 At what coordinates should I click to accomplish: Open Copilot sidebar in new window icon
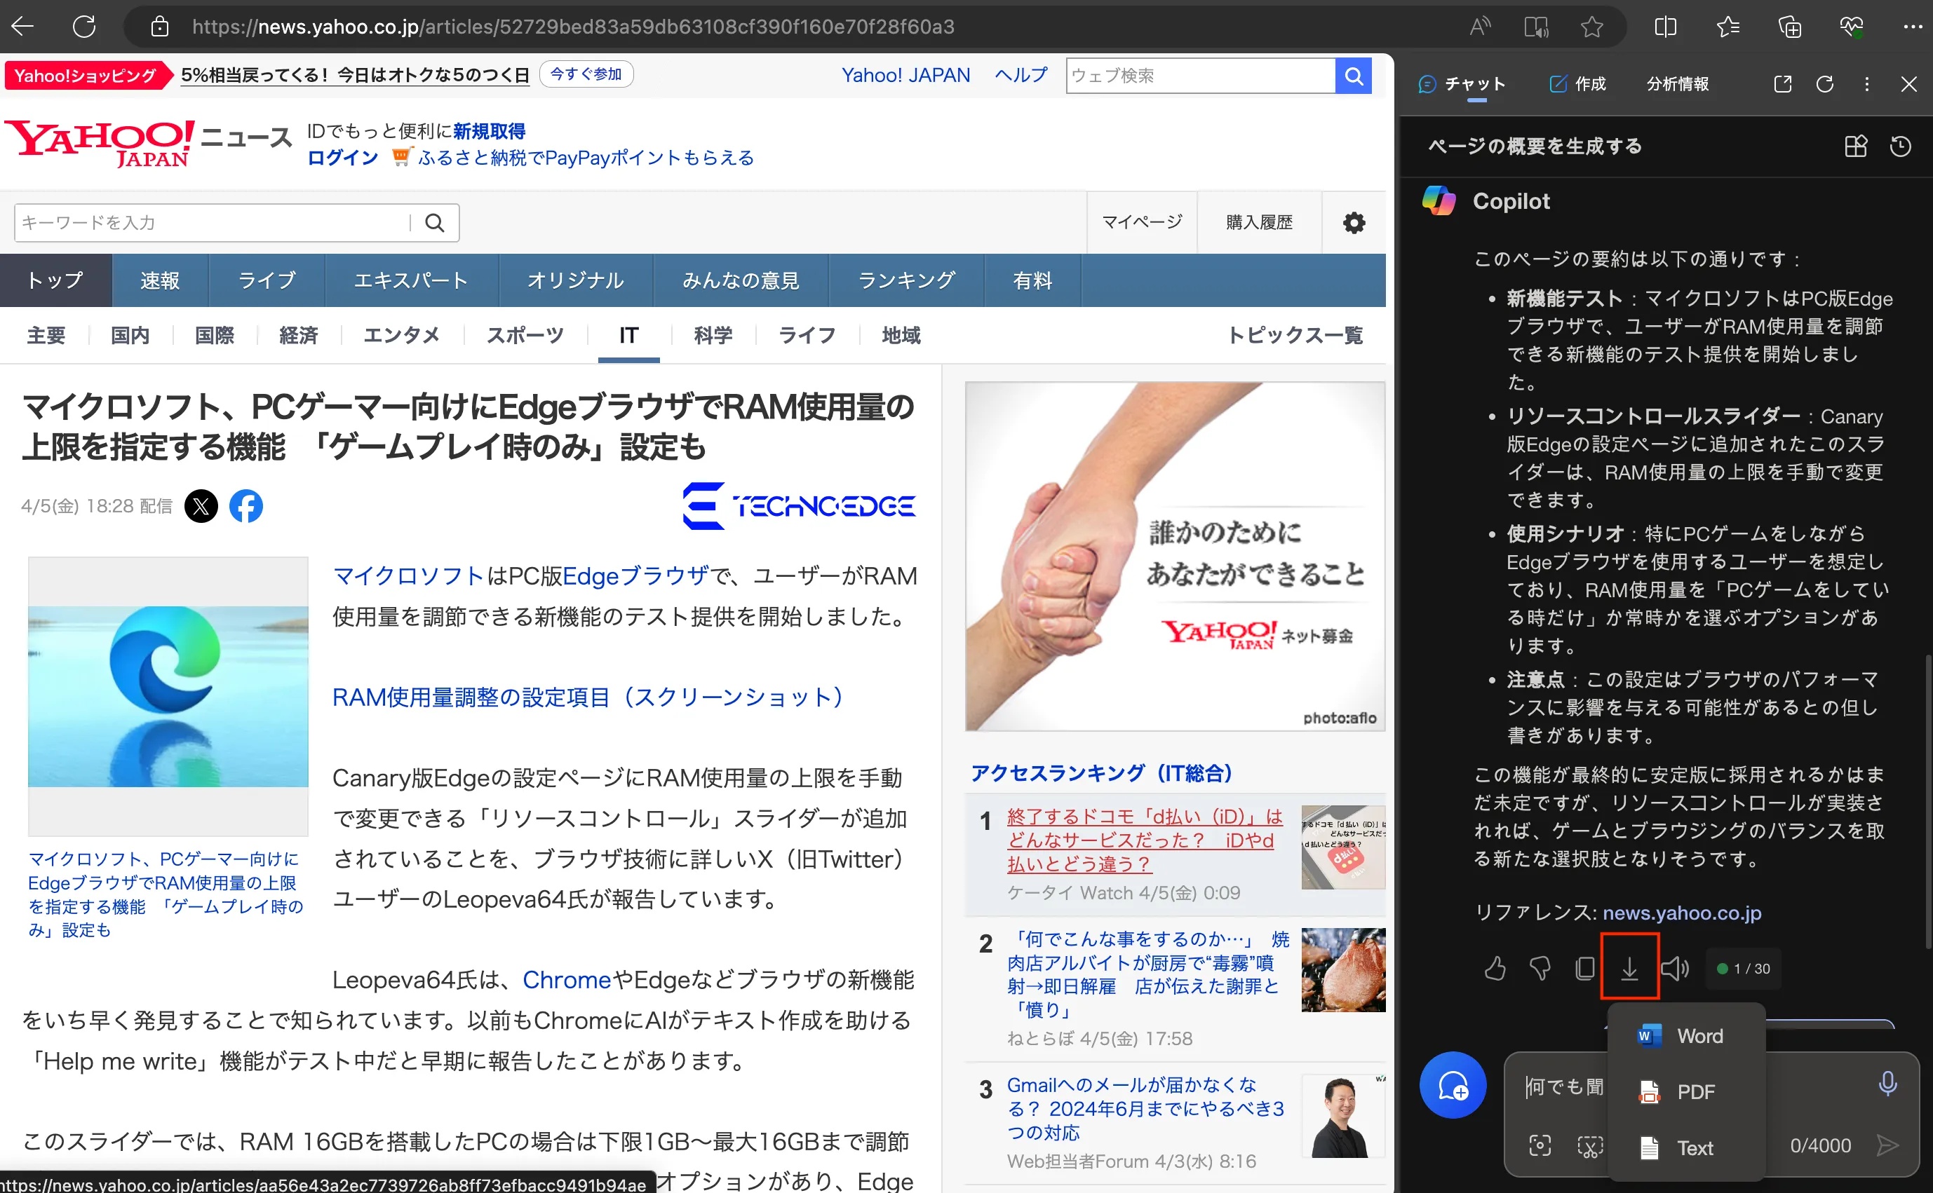tap(1782, 83)
